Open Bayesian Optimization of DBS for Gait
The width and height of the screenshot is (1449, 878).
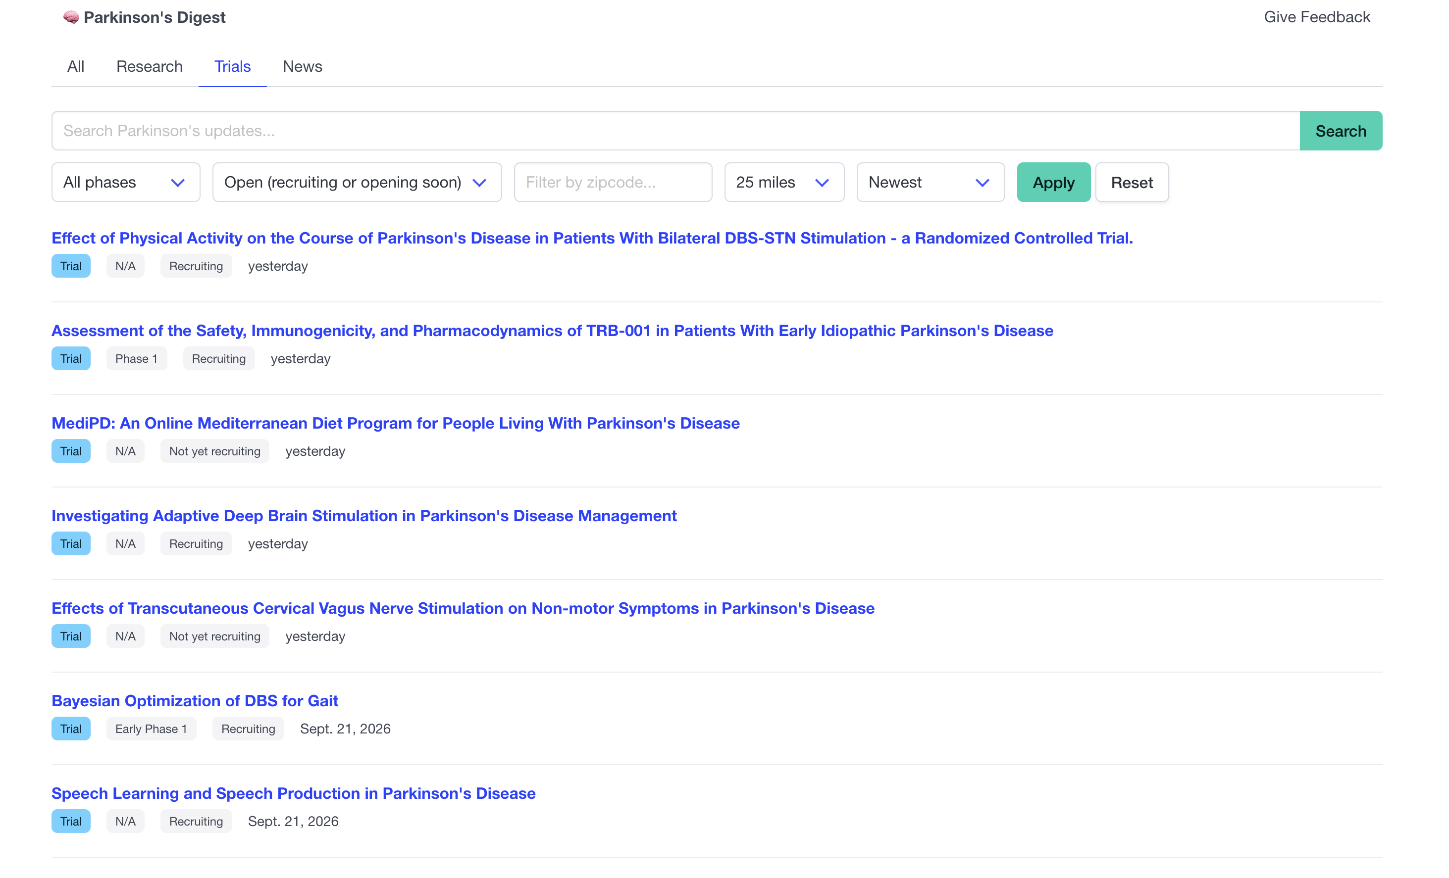195,700
